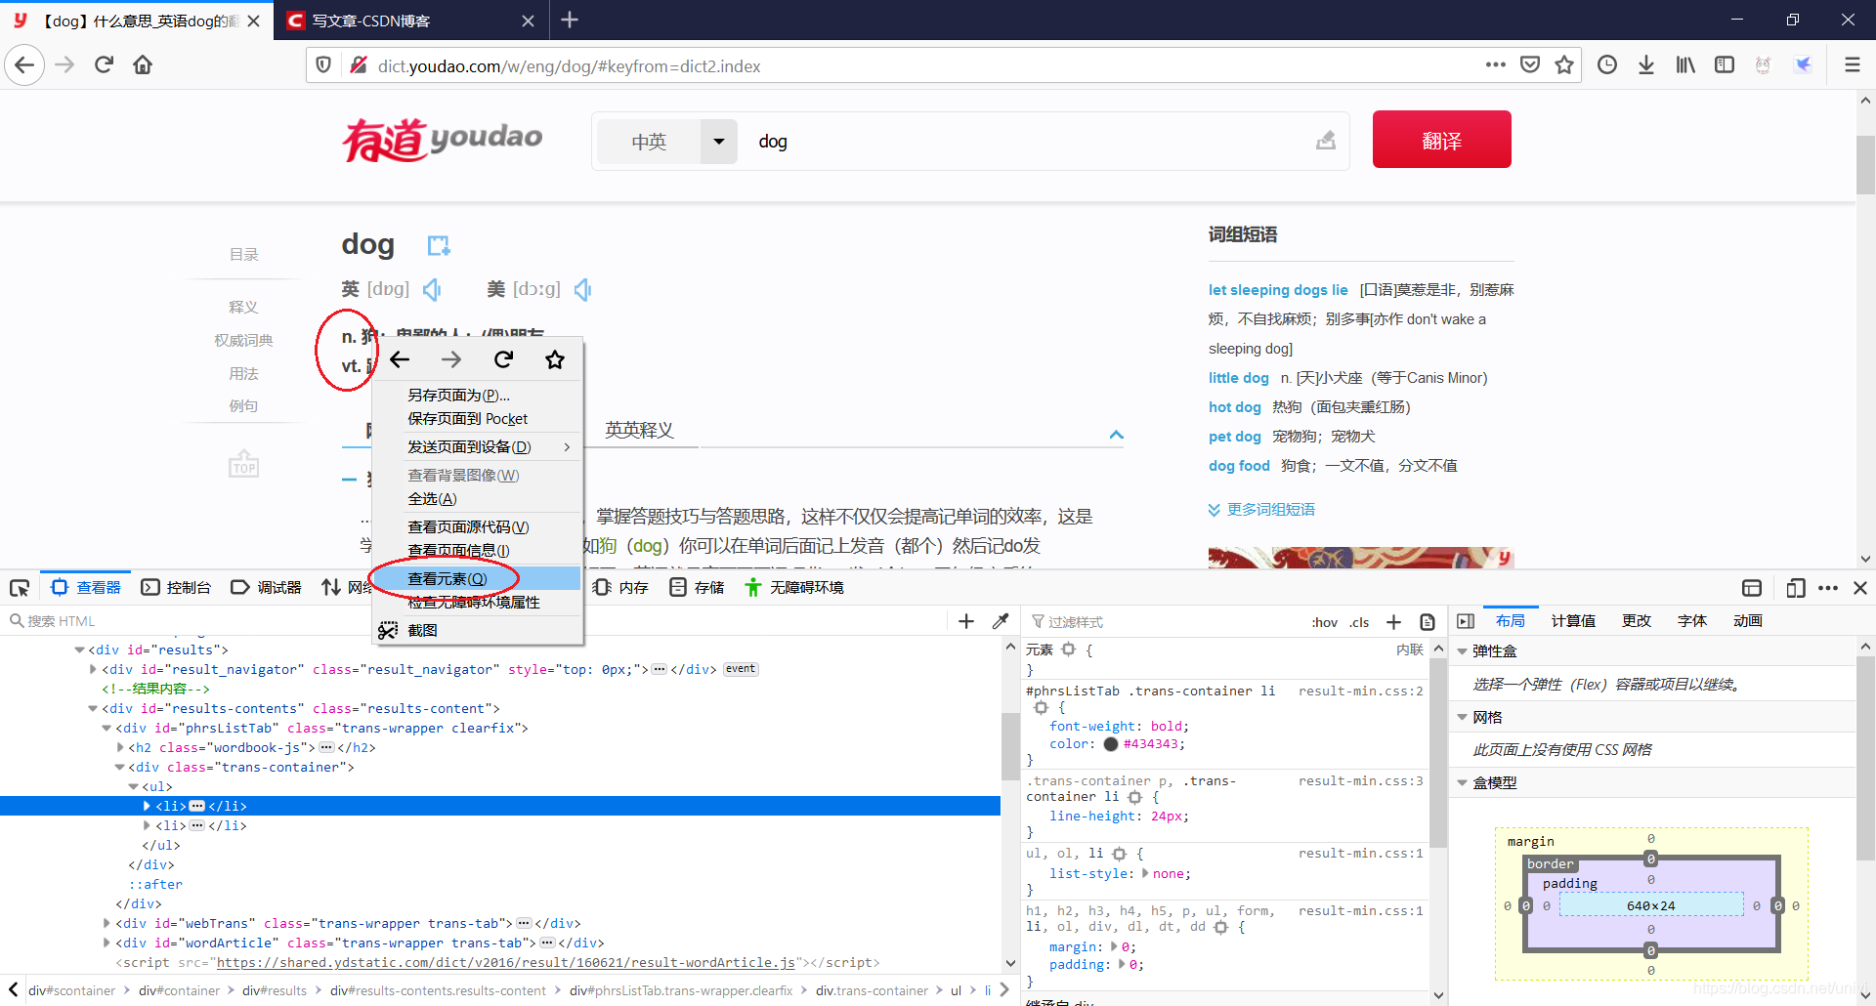Add a new CSS rule with plus icon
Image resolution: width=1876 pixels, height=1006 pixels.
click(x=1393, y=622)
